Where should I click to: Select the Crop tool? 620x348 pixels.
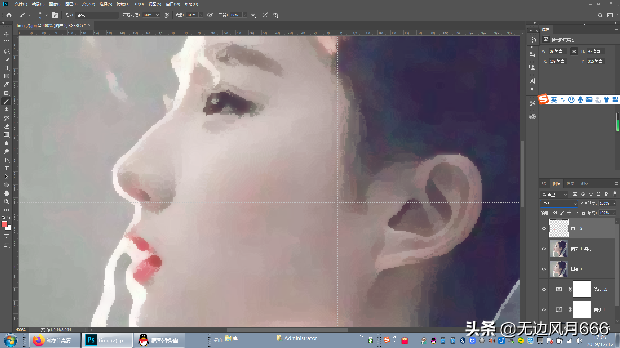(x=6, y=68)
